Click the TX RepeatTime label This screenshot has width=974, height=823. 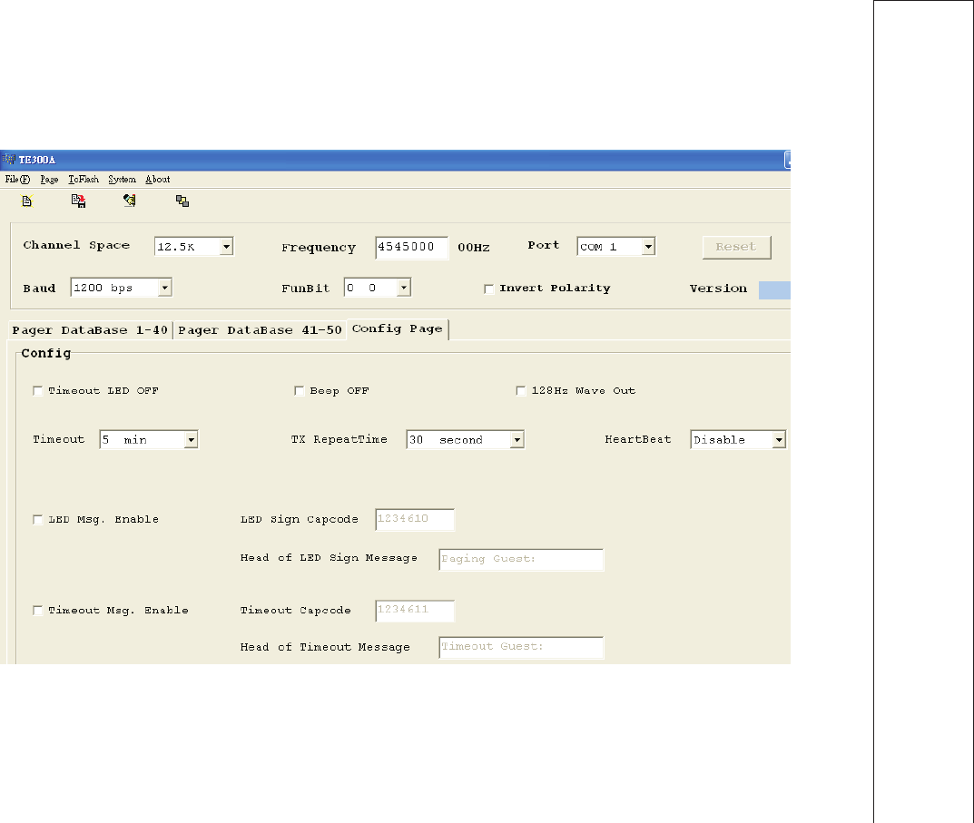339,440
